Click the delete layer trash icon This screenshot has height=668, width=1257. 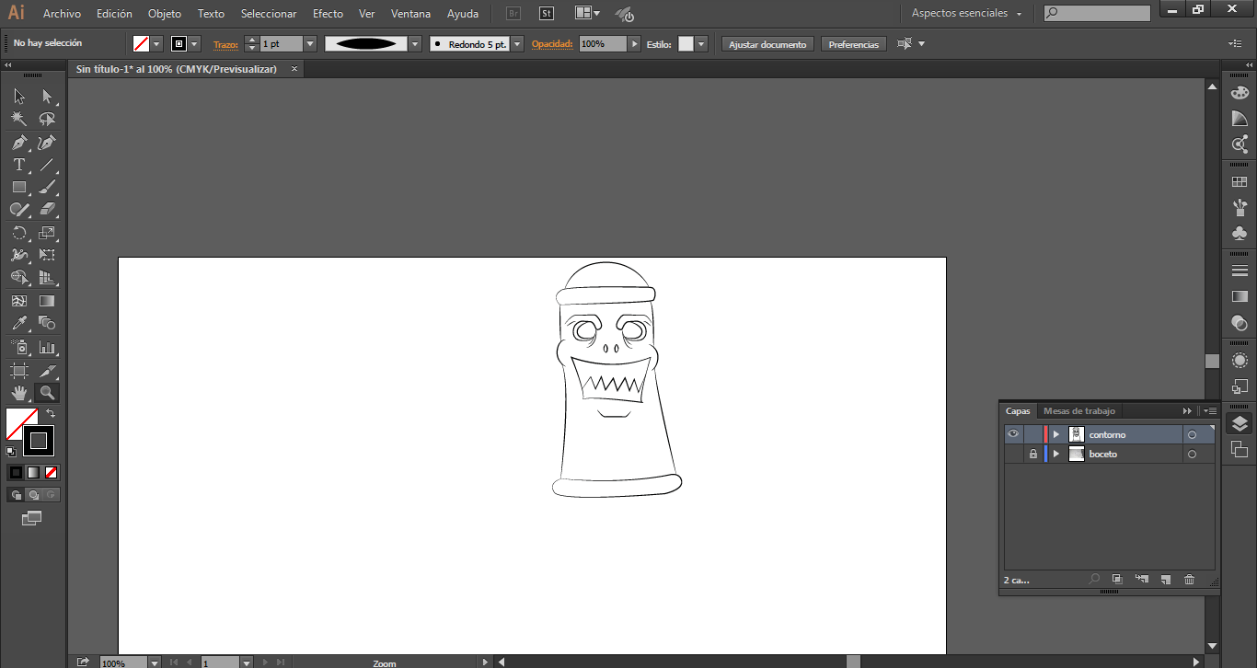1189,580
